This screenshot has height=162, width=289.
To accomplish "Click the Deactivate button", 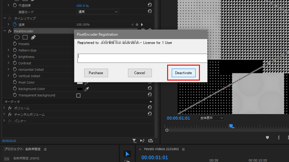I will click(x=184, y=73).
